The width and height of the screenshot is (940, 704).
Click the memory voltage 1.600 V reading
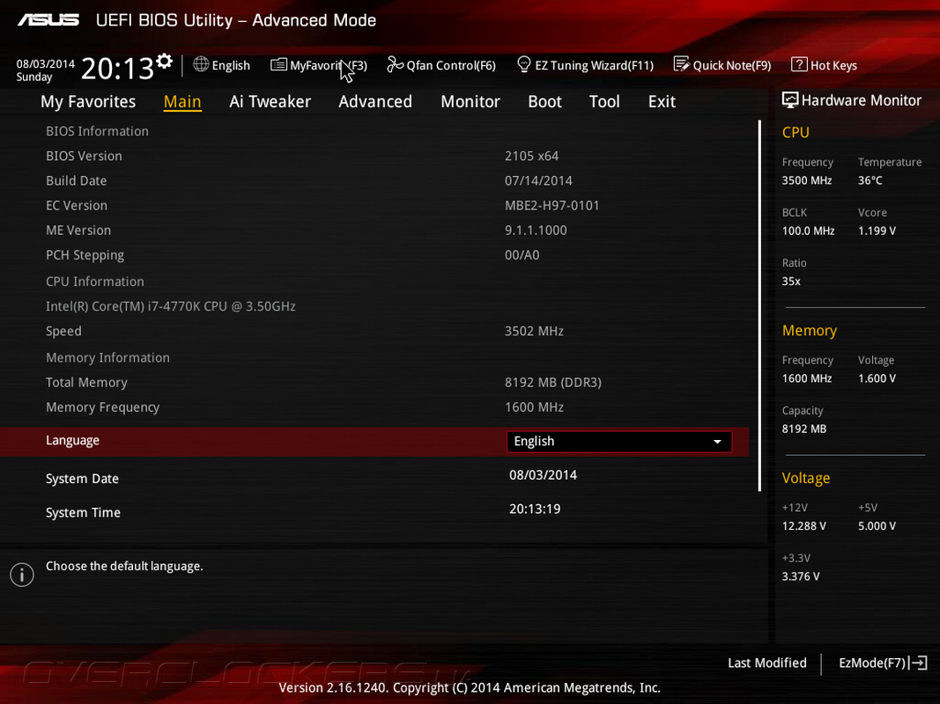pos(877,378)
